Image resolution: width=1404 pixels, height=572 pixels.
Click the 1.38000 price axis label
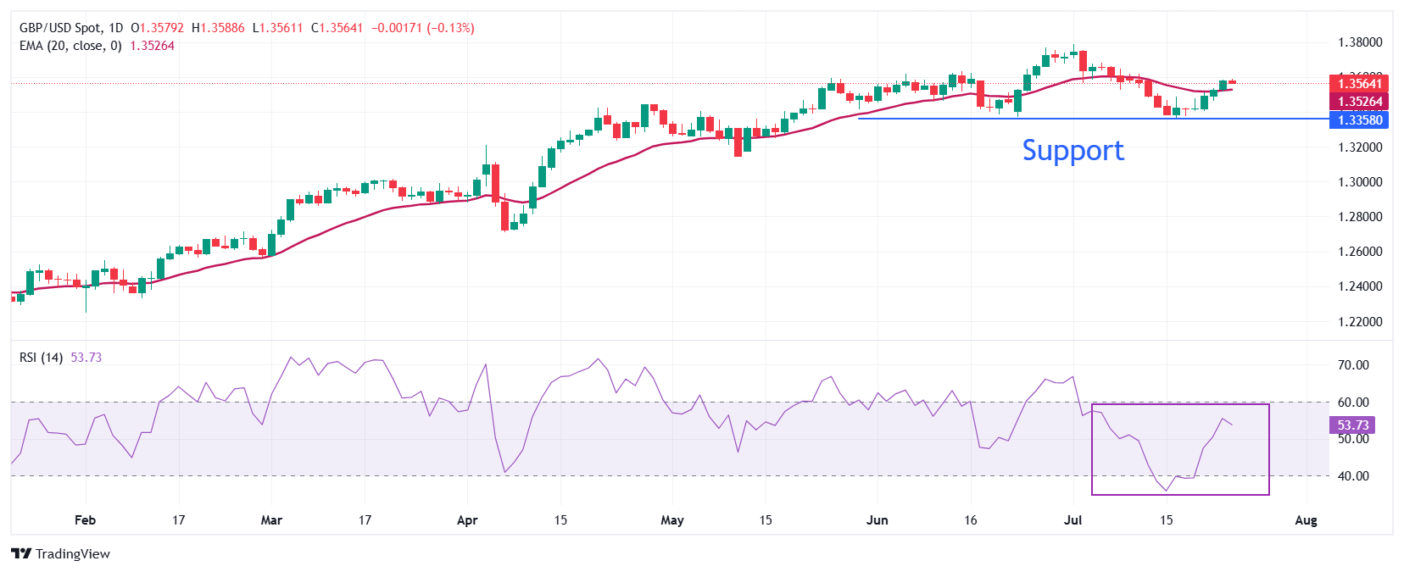(x=1359, y=42)
